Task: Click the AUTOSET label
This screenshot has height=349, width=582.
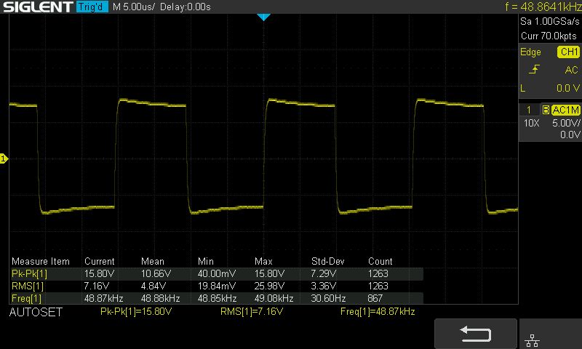Action: click(x=36, y=312)
